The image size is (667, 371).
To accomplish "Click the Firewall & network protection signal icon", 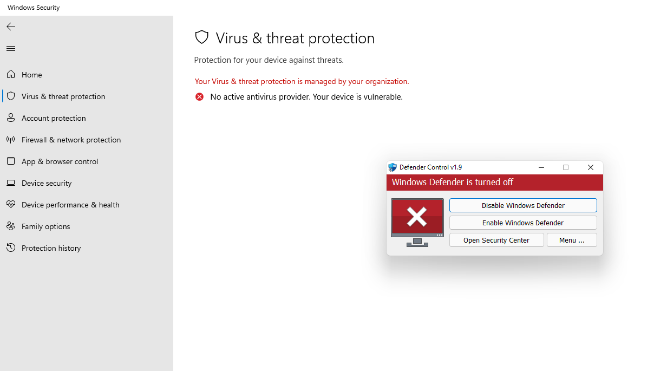I will click(x=11, y=139).
